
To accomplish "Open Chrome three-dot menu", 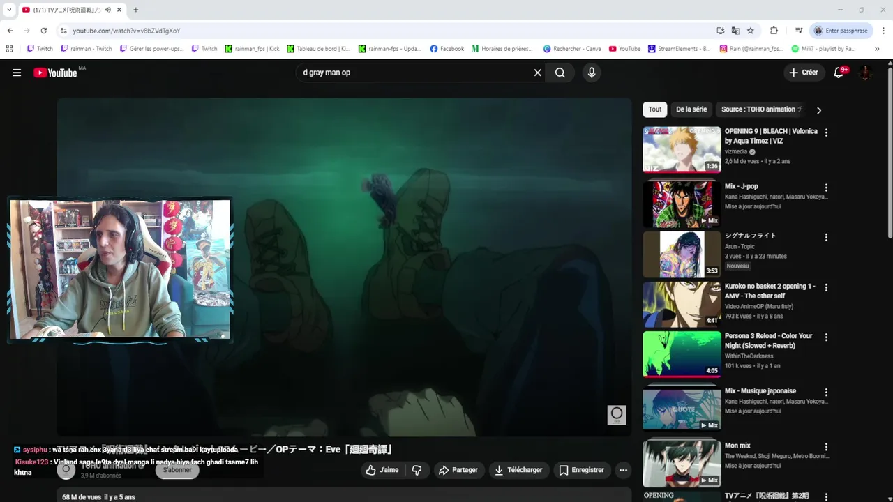I will click(x=884, y=31).
